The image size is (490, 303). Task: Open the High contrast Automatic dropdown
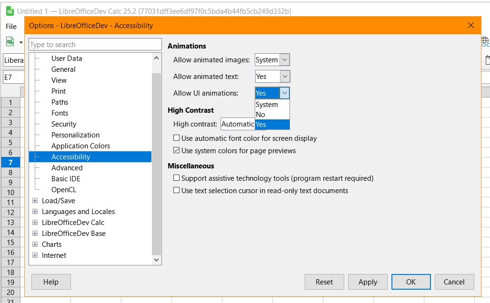coord(238,124)
